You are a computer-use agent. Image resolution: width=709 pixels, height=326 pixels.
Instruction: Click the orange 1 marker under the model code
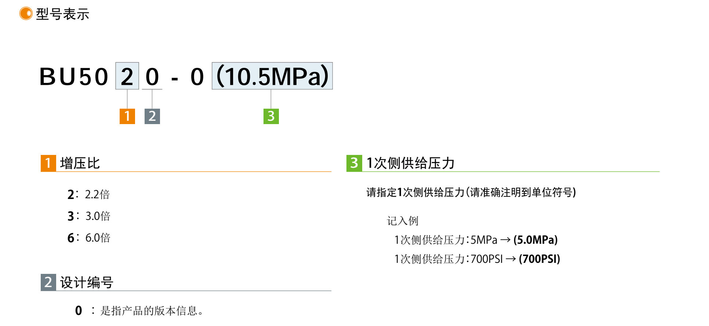127,116
